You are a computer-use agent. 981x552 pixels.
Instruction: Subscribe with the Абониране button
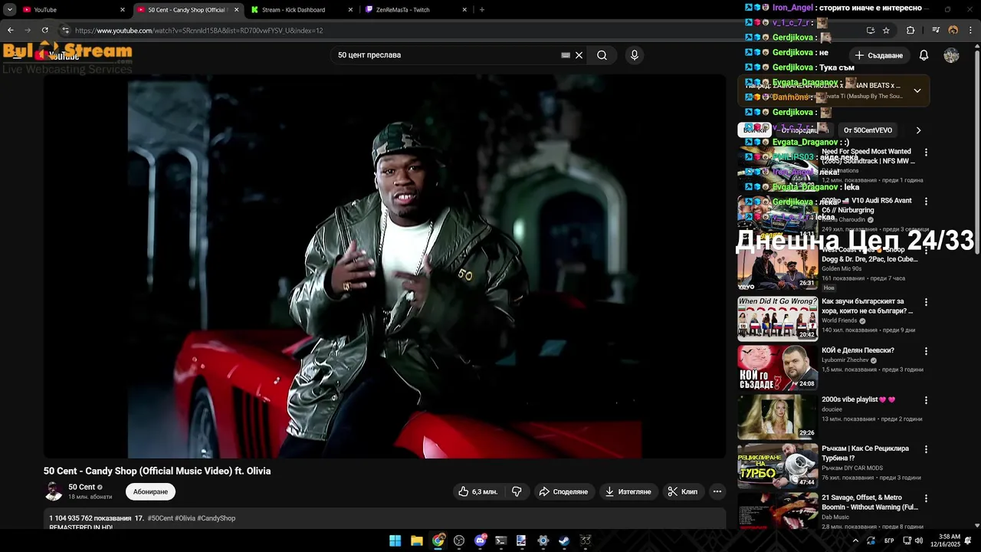coord(150,491)
